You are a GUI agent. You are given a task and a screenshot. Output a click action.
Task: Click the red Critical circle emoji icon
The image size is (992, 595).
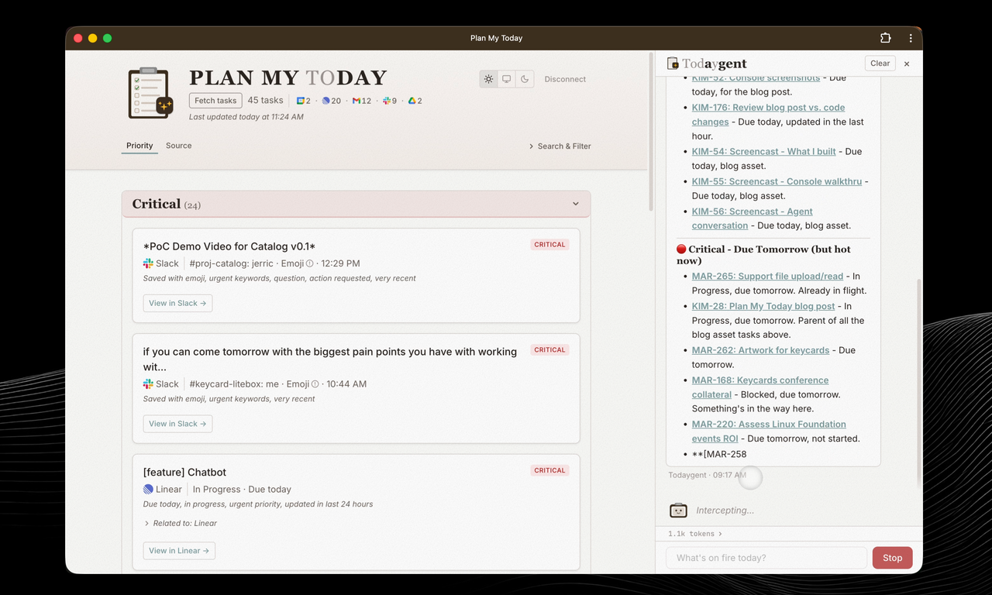click(681, 249)
